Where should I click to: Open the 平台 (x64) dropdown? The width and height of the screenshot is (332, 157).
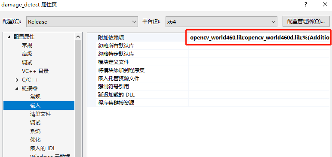[221, 21]
